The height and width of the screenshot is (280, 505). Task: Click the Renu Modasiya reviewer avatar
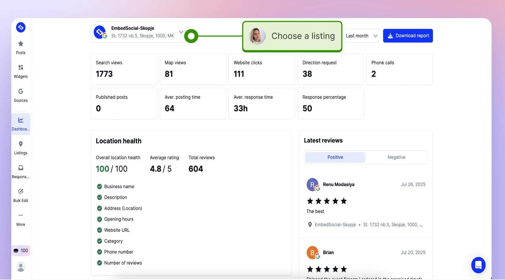click(313, 185)
